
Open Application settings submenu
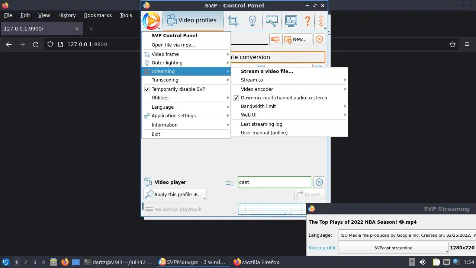(x=186, y=115)
